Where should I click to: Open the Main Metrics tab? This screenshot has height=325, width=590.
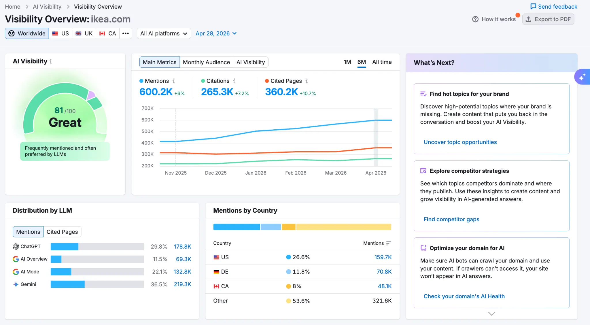tap(160, 62)
